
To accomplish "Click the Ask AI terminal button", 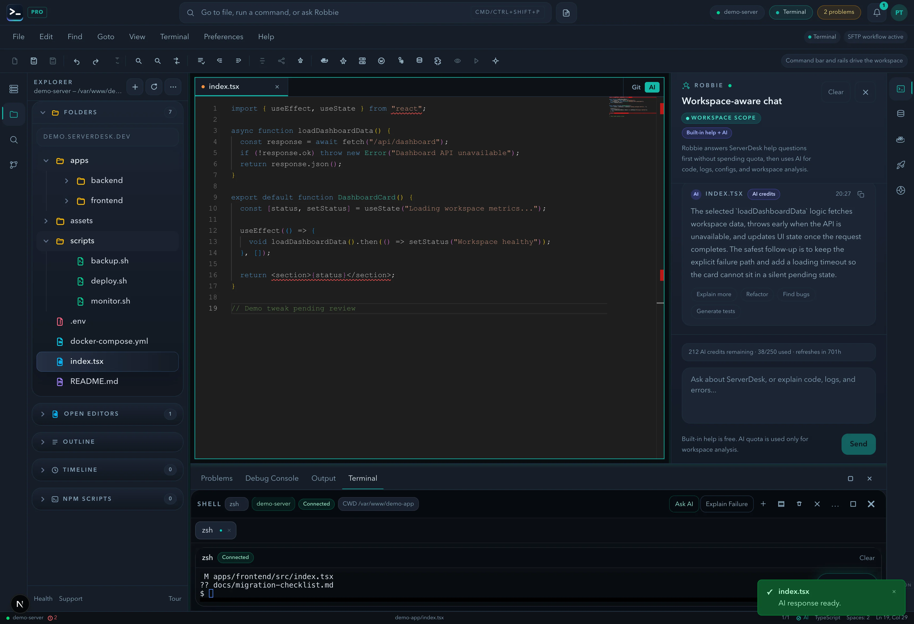I will [684, 504].
